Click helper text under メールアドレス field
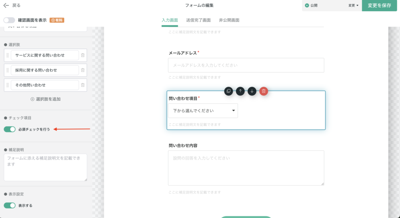This screenshot has width=400, height=218. pos(195,77)
